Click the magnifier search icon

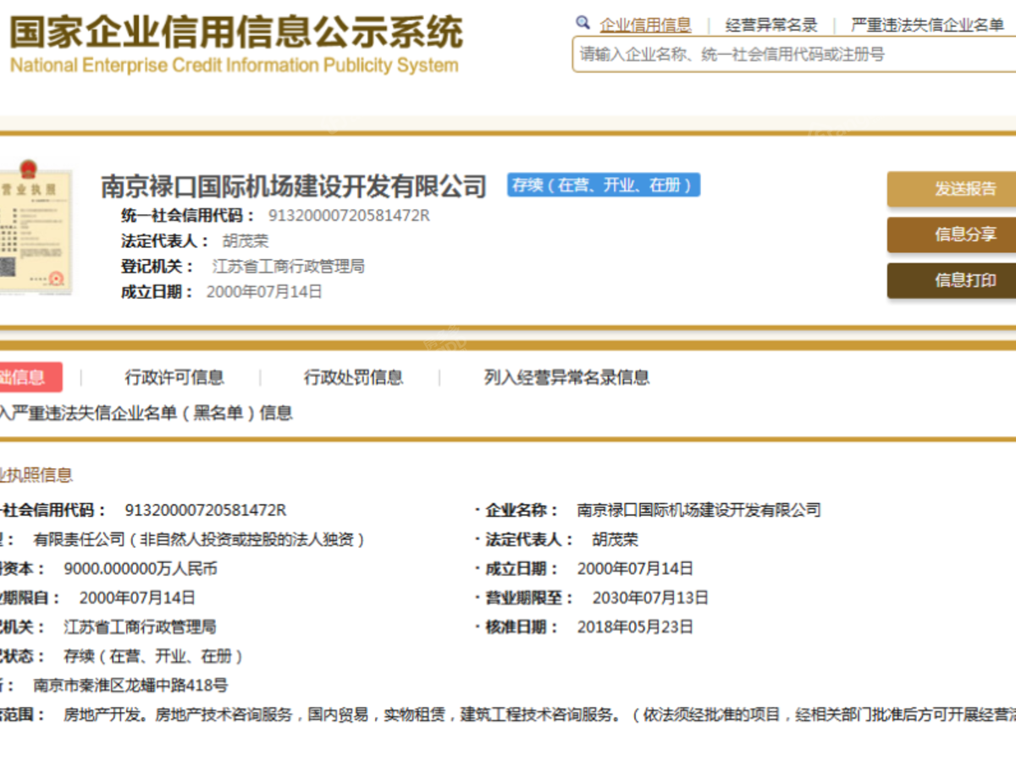(x=583, y=23)
